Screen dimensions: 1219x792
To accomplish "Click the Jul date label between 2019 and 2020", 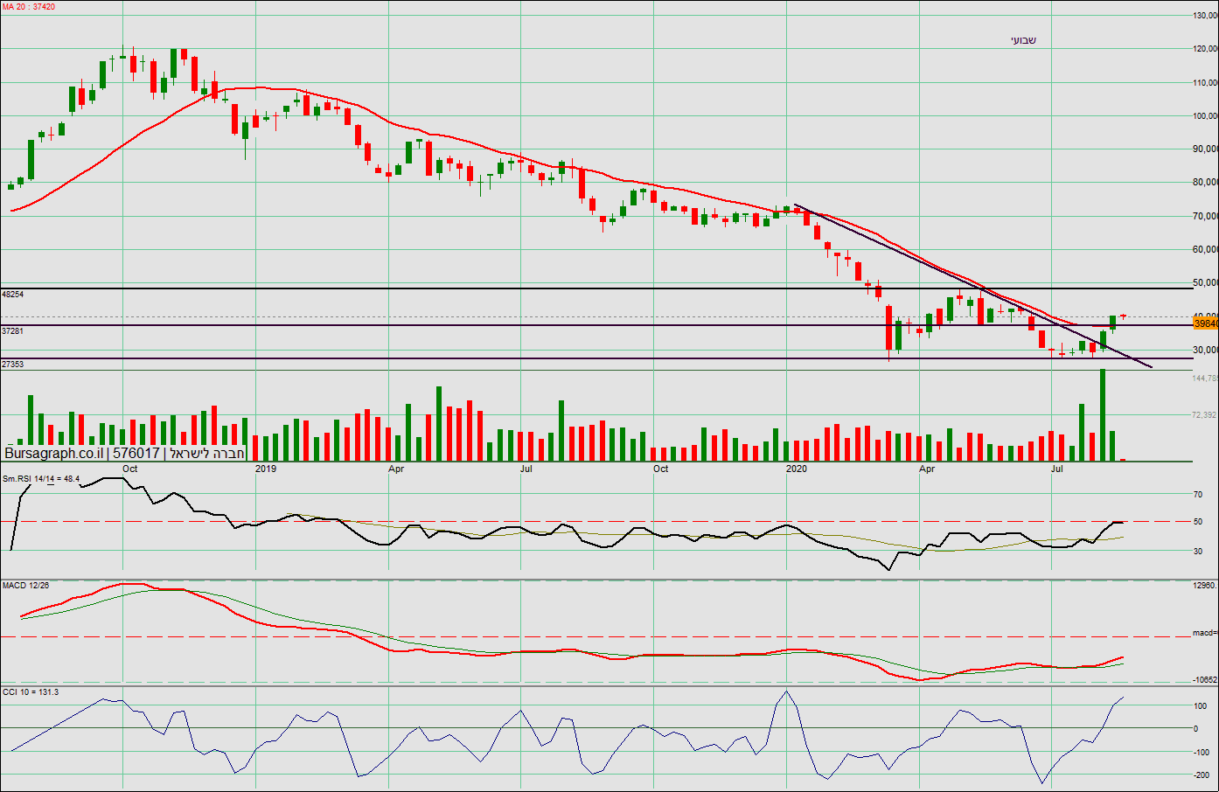I will pyautogui.click(x=526, y=469).
